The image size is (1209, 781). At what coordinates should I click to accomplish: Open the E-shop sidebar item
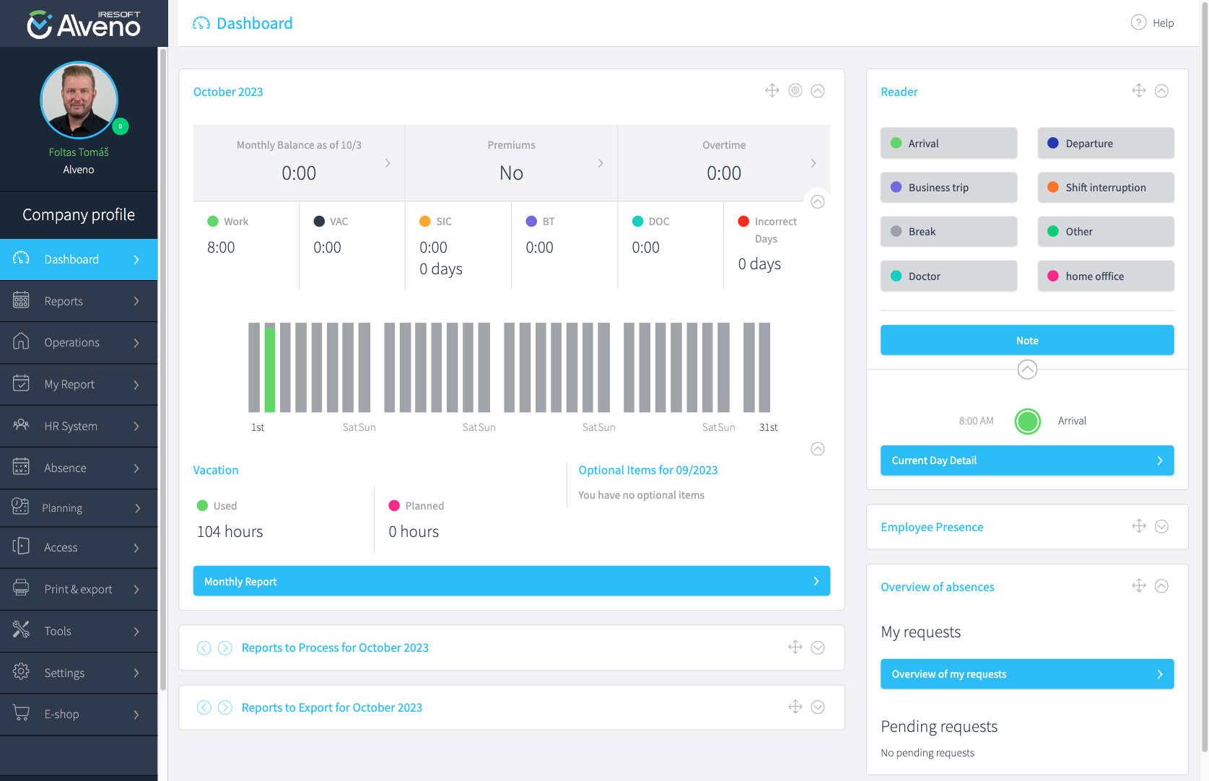point(79,715)
